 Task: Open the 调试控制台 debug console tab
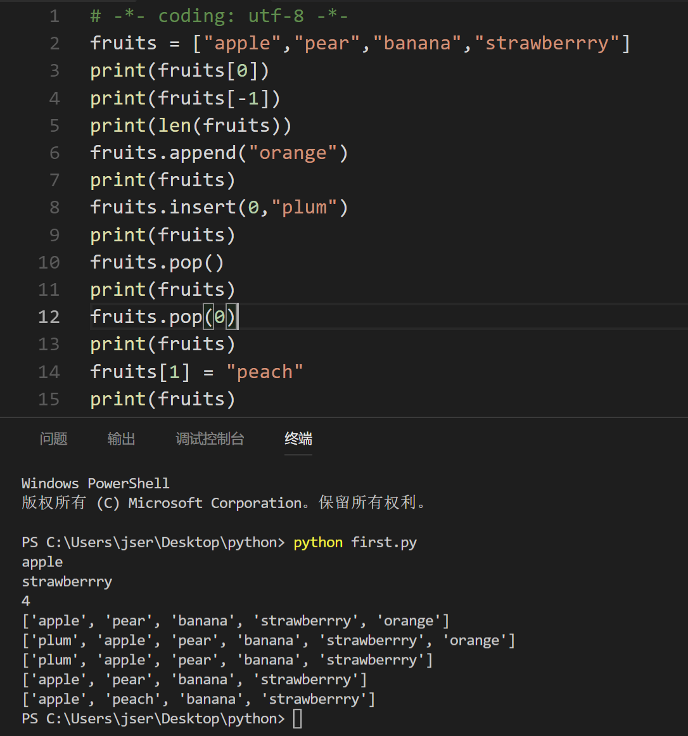(x=210, y=439)
